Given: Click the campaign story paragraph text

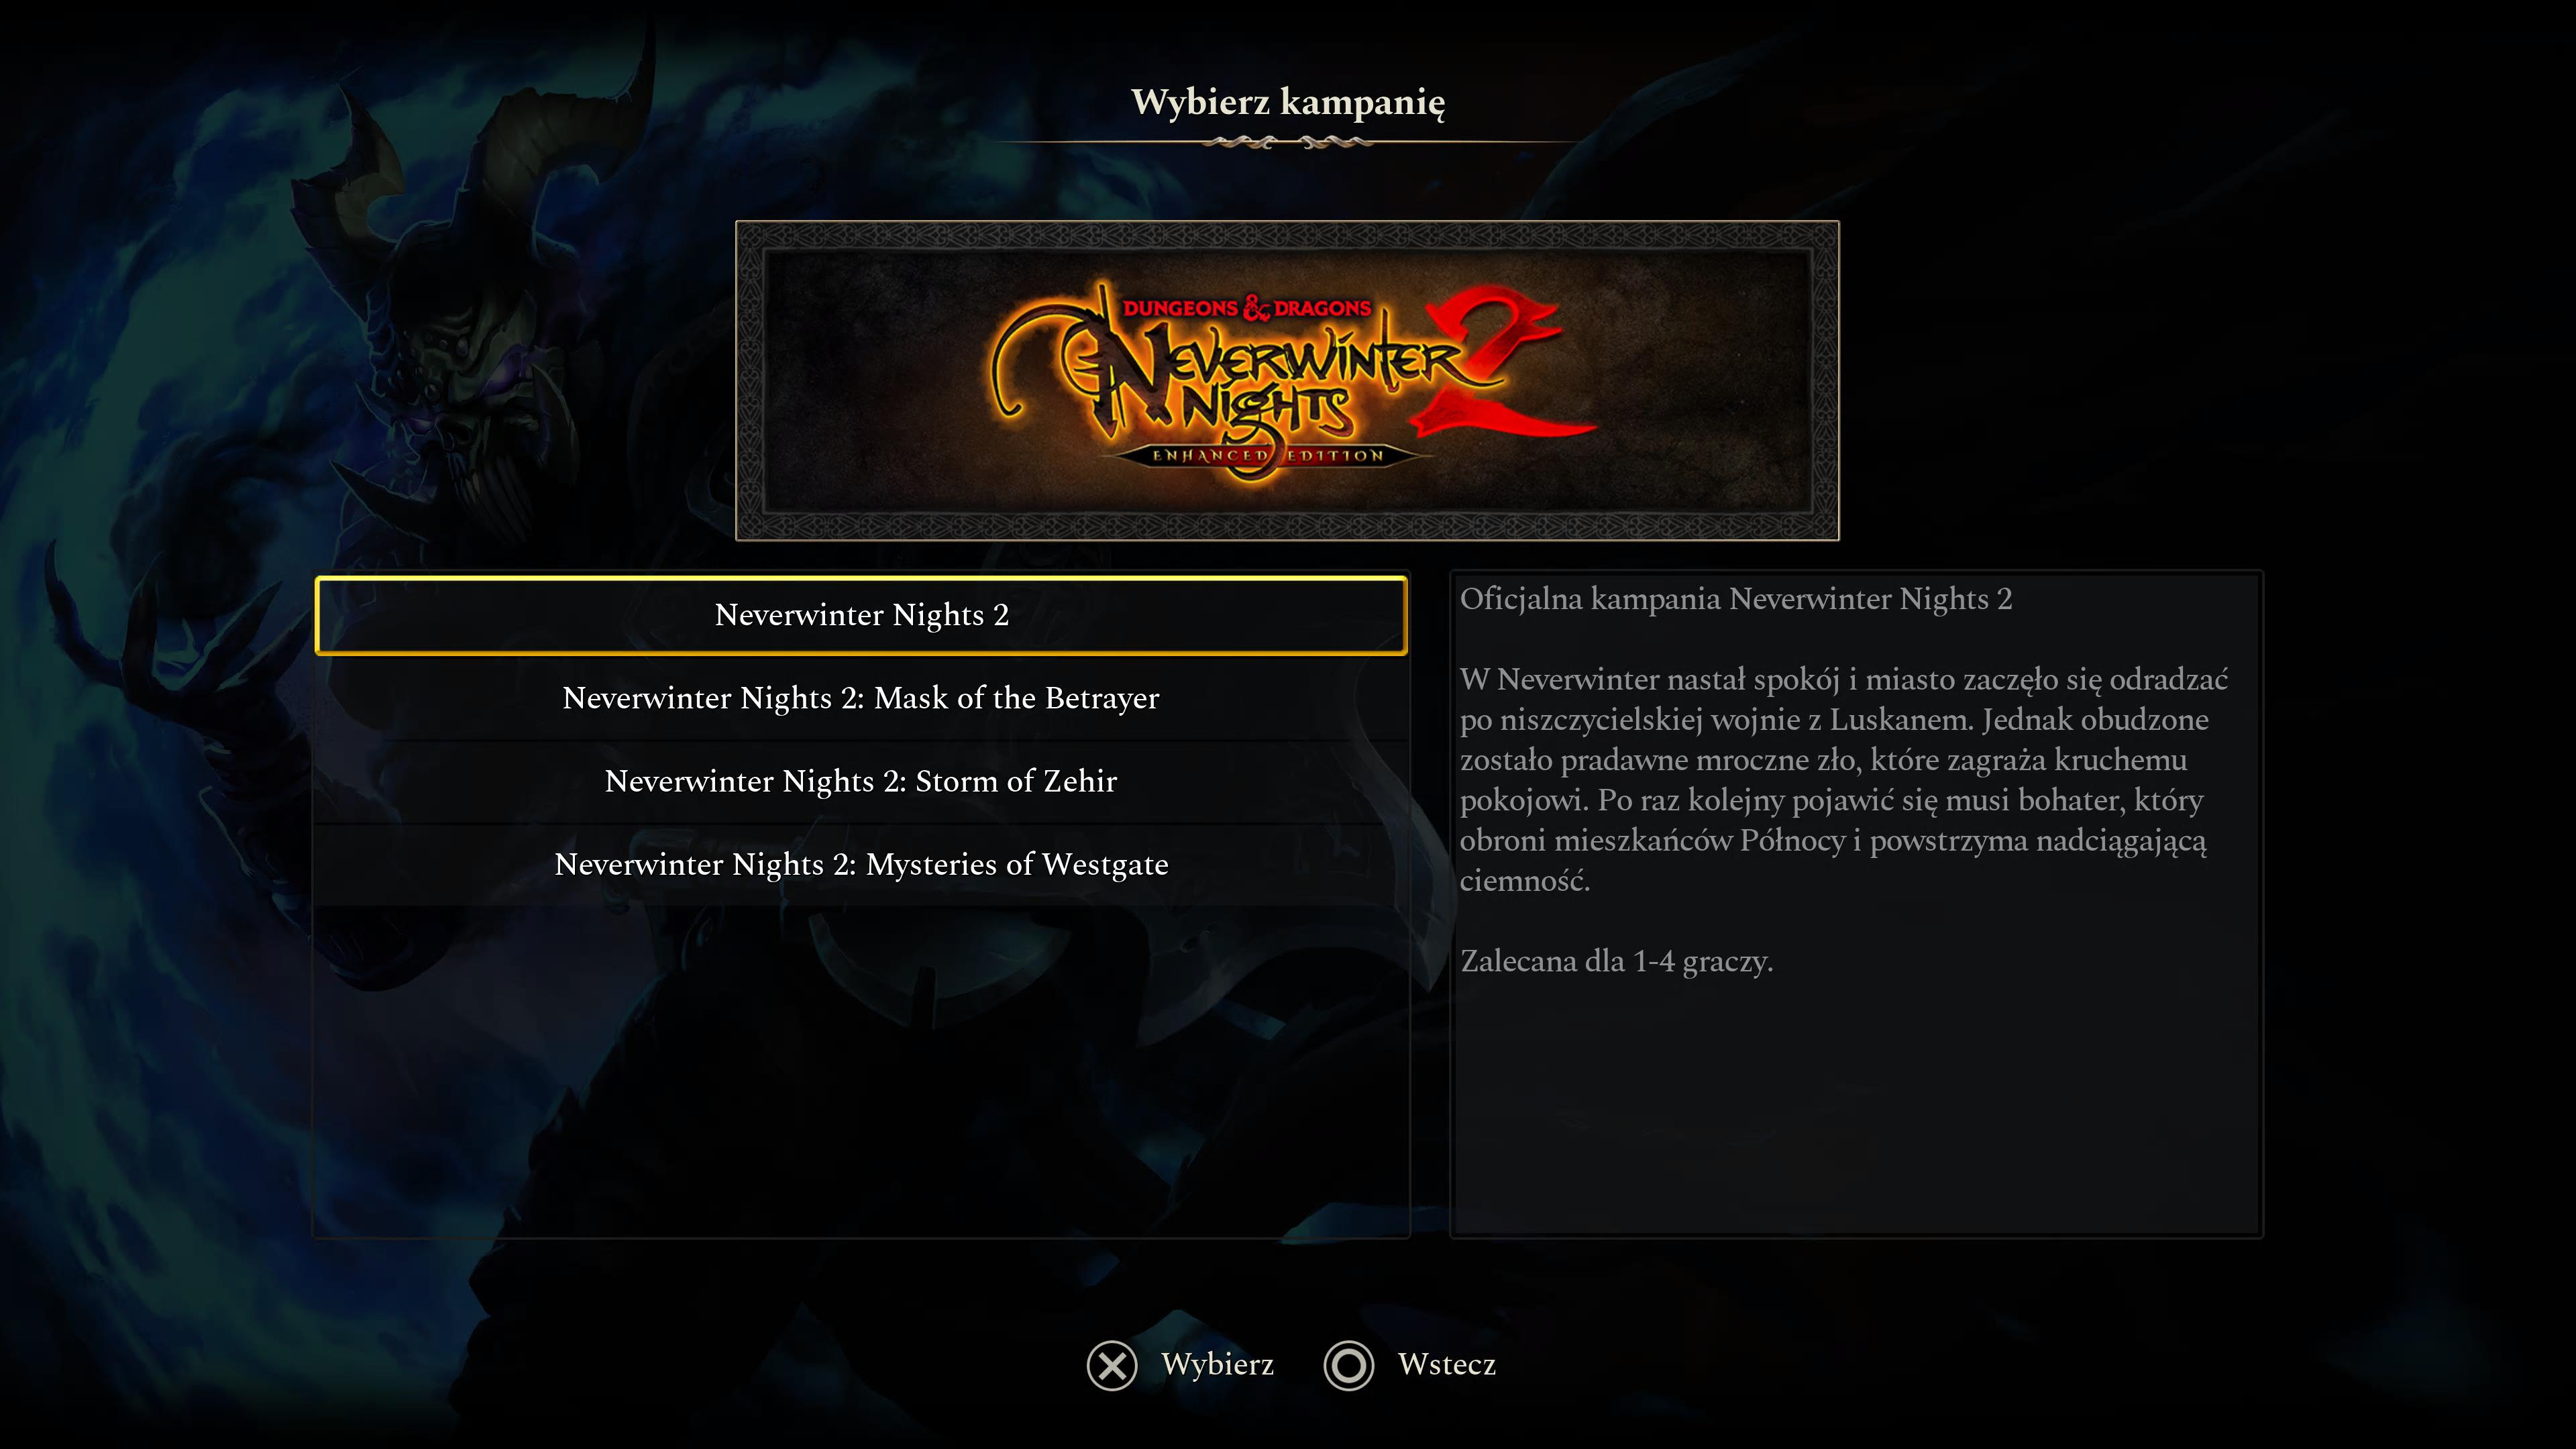Looking at the screenshot, I should pyautogui.click(x=1844, y=780).
